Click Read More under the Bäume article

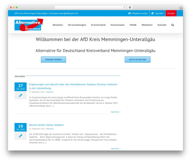116,149
